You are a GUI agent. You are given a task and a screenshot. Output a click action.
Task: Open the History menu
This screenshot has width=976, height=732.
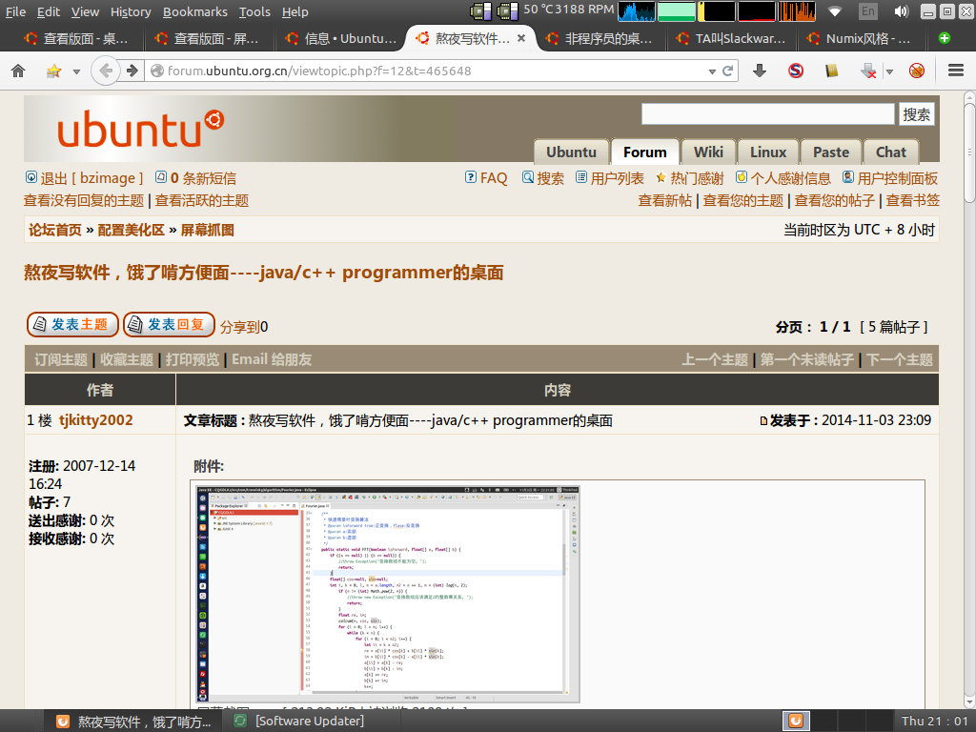coord(131,11)
